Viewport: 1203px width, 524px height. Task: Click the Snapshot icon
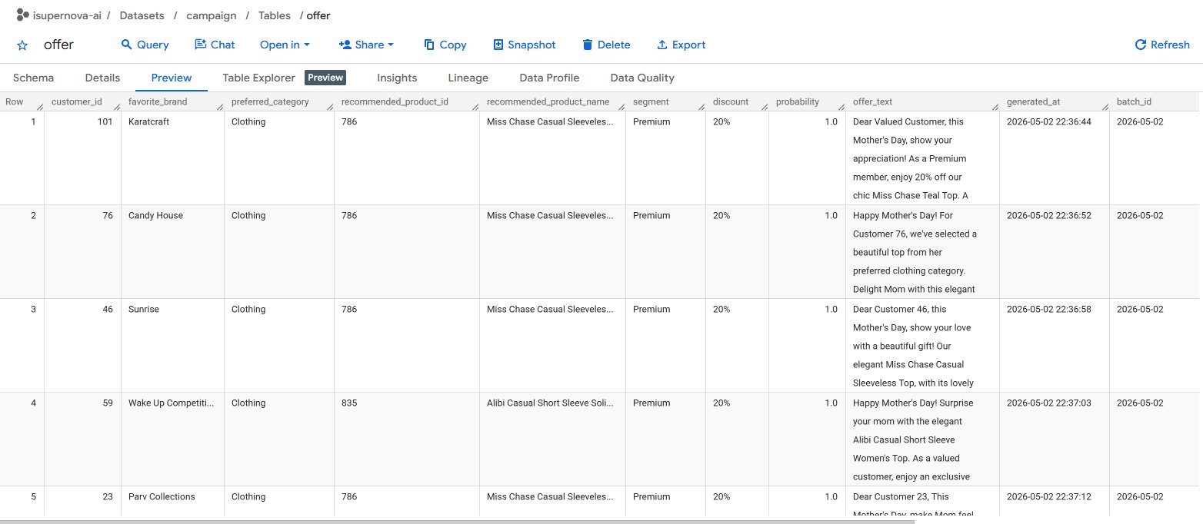(498, 45)
